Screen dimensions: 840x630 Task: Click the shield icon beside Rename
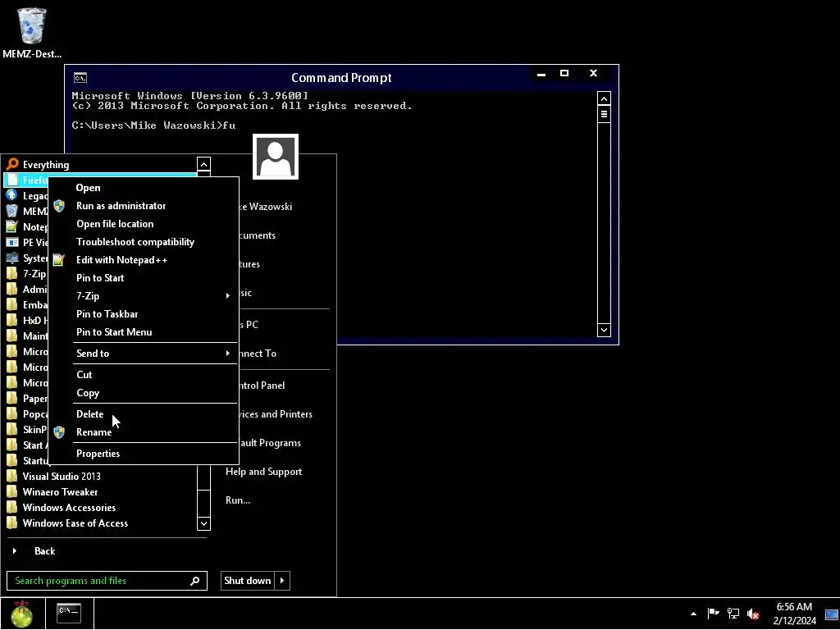pyautogui.click(x=59, y=432)
